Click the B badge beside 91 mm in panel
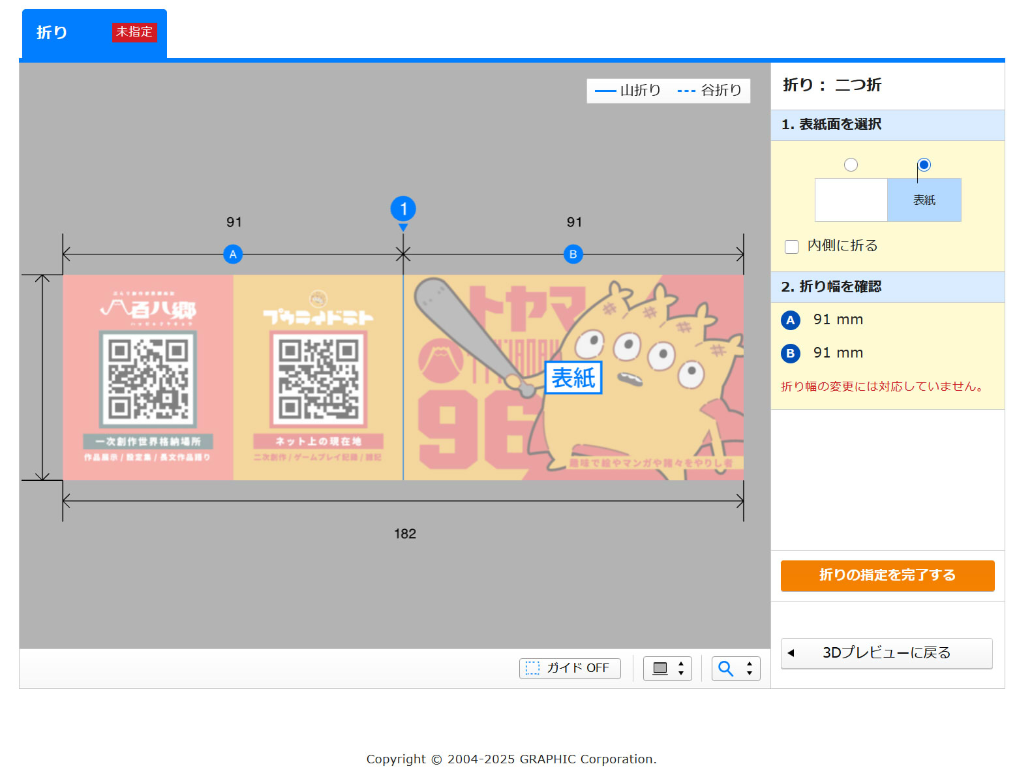This screenshot has height=777, width=1032. click(x=791, y=354)
